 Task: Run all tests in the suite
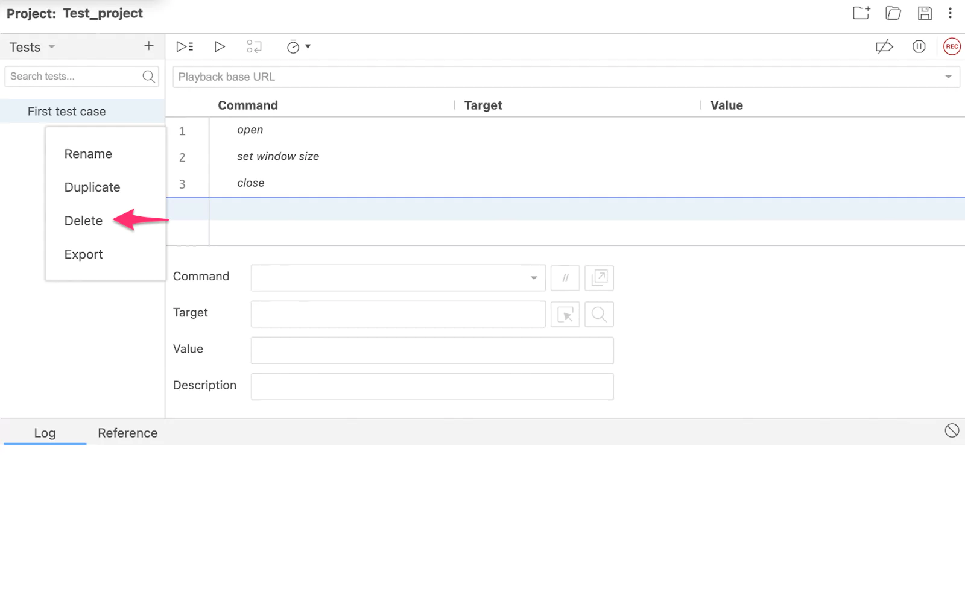coord(184,46)
